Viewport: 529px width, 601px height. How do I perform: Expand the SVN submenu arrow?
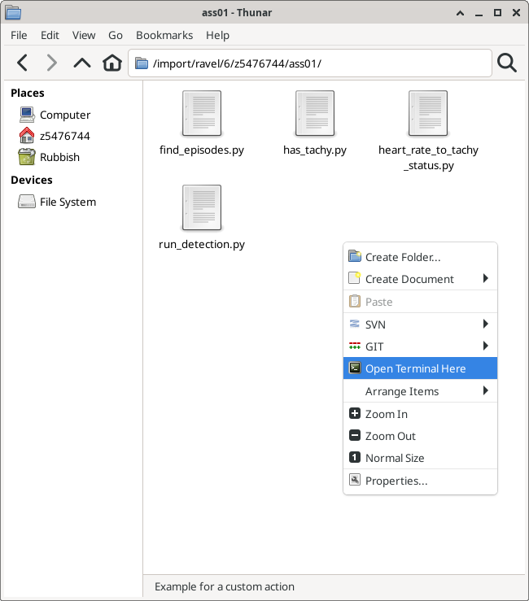[x=486, y=324]
